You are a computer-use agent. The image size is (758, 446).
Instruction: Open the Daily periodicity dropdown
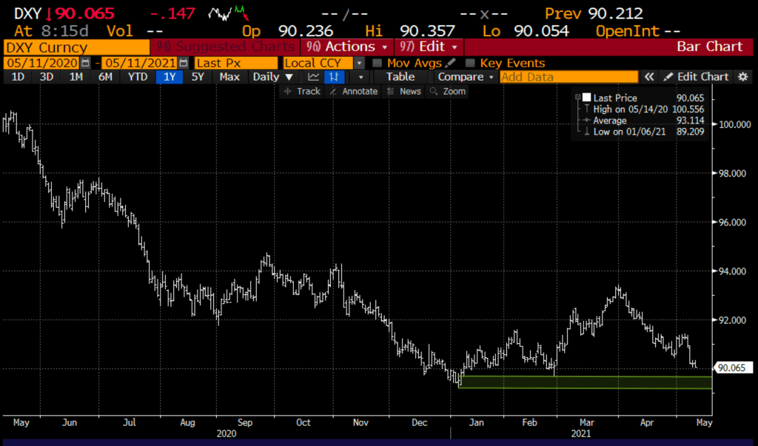tap(266, 77)
